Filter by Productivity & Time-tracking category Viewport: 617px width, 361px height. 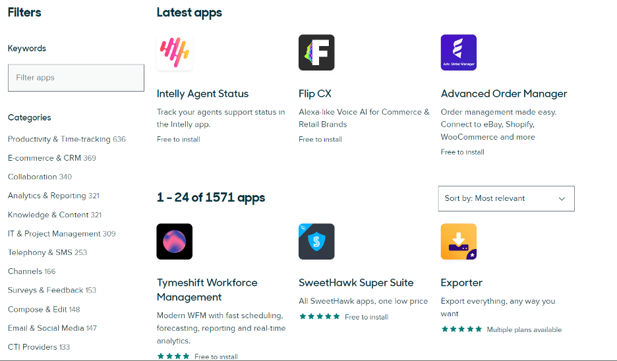click(x=59, y=139)
